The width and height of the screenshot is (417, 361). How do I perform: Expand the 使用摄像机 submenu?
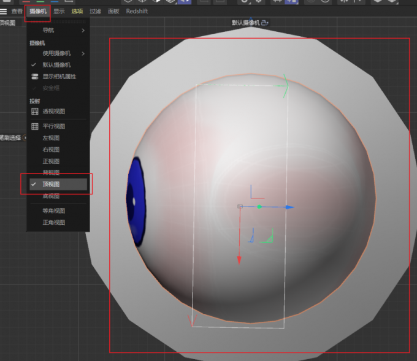point(58,53)
